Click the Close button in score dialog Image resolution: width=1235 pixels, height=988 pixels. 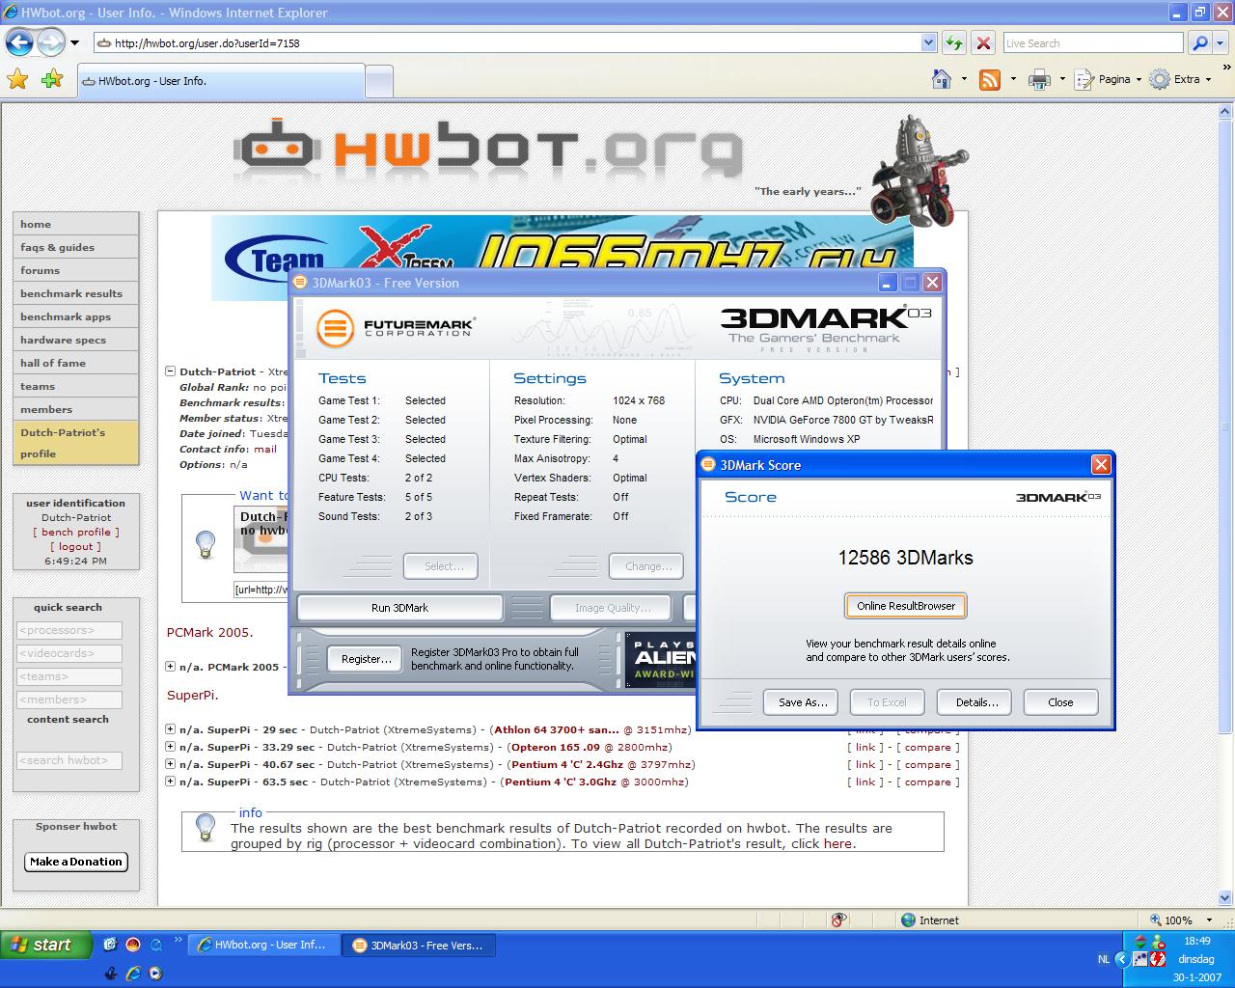point(1060,702)
